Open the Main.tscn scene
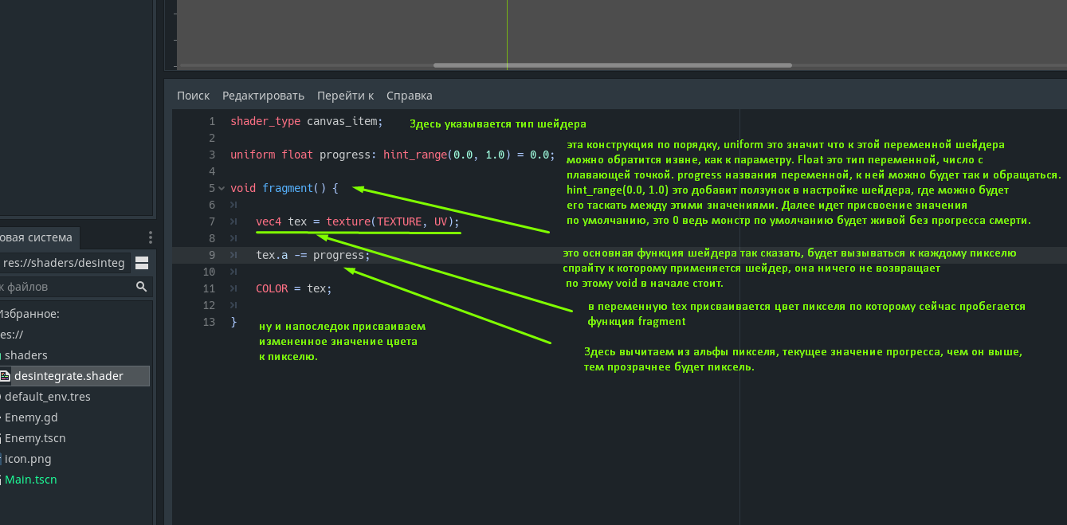1067x525 pixels. (x=30, y=480)
